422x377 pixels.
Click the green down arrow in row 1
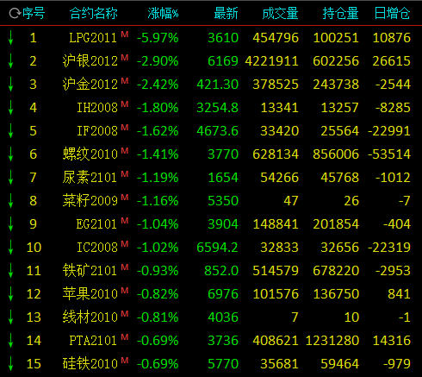coord(11,38)
